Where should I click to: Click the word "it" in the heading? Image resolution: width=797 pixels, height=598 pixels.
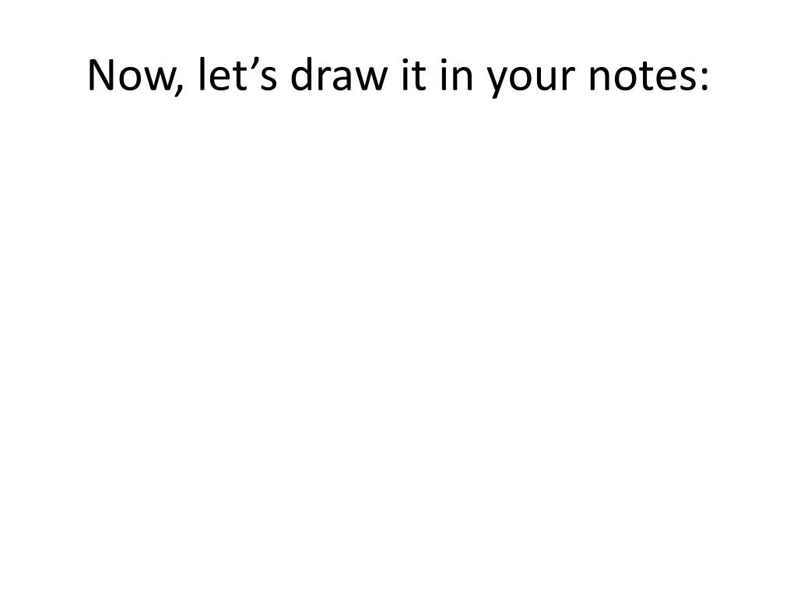(414, 74)
